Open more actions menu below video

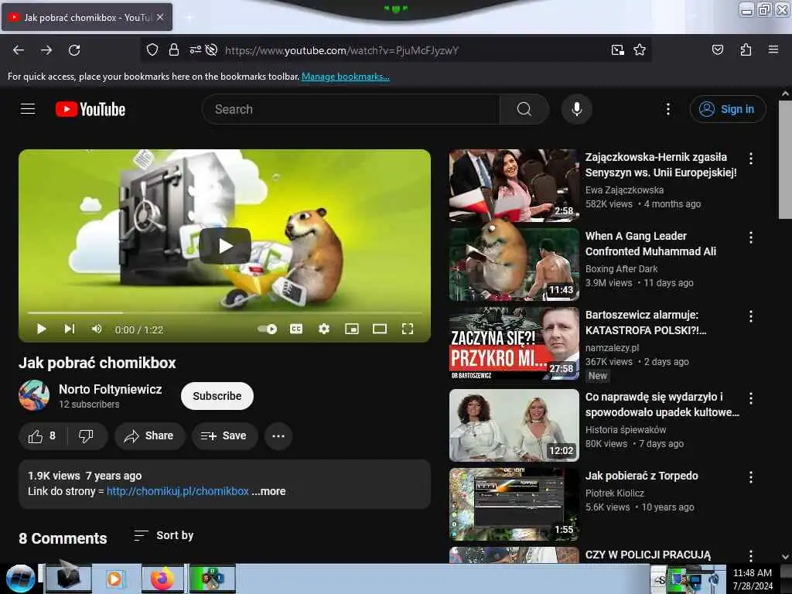point(278,436)
